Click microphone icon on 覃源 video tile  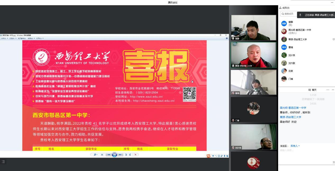[233, 66]
